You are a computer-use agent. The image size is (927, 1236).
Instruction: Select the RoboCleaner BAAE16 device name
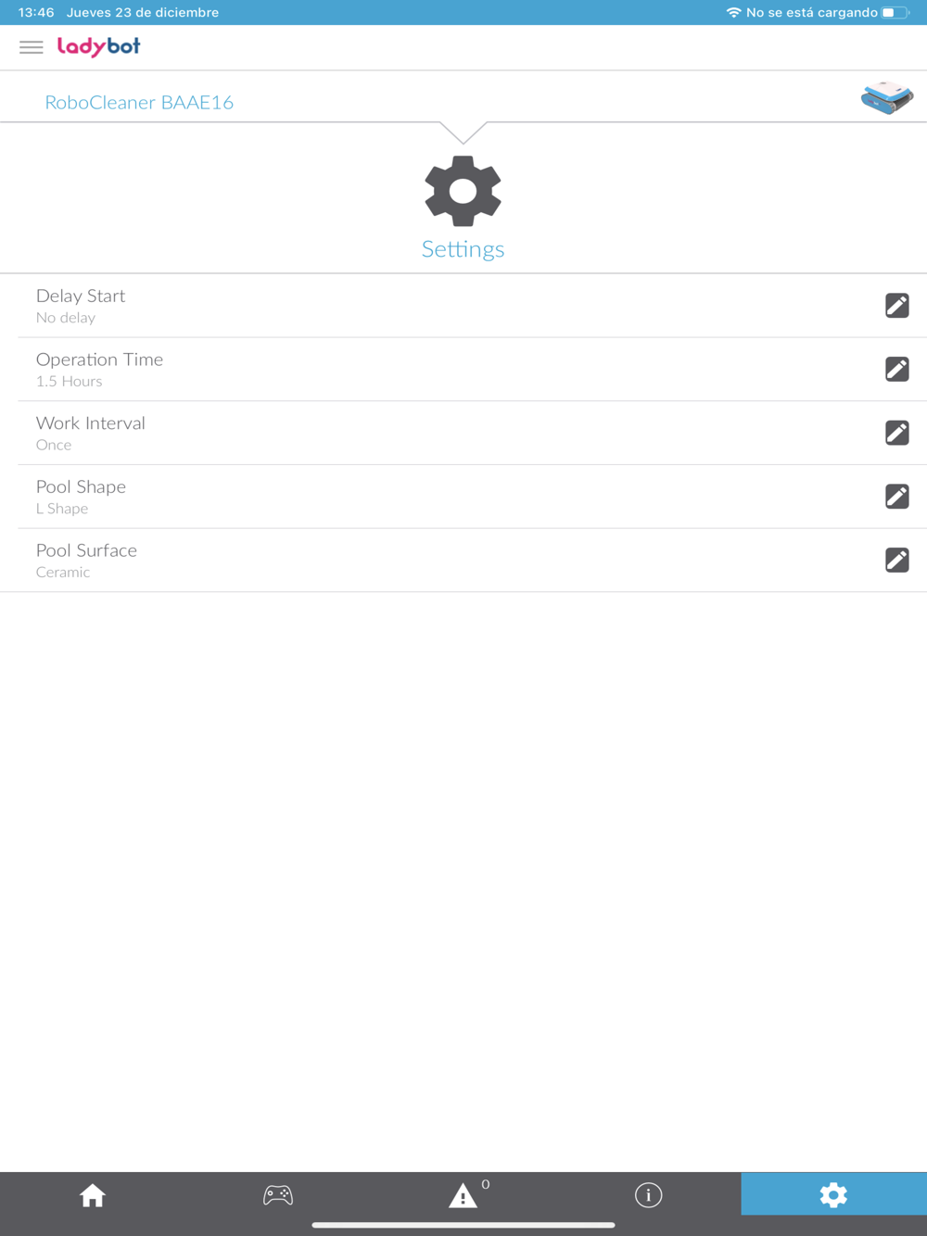139,102
